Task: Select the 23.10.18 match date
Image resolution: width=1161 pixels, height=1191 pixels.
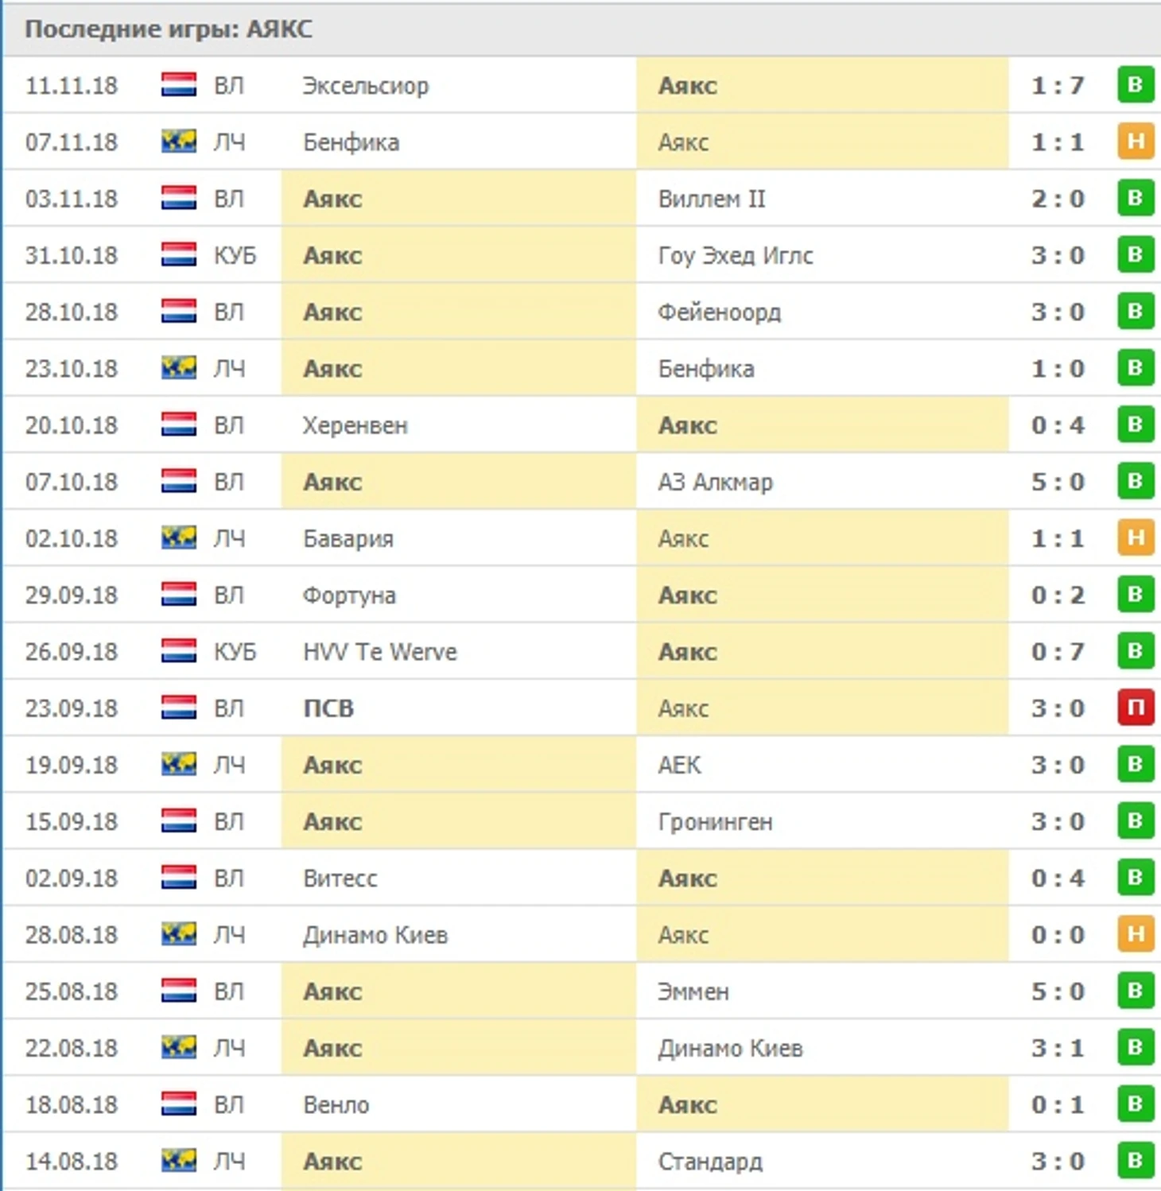Action: 72,369
